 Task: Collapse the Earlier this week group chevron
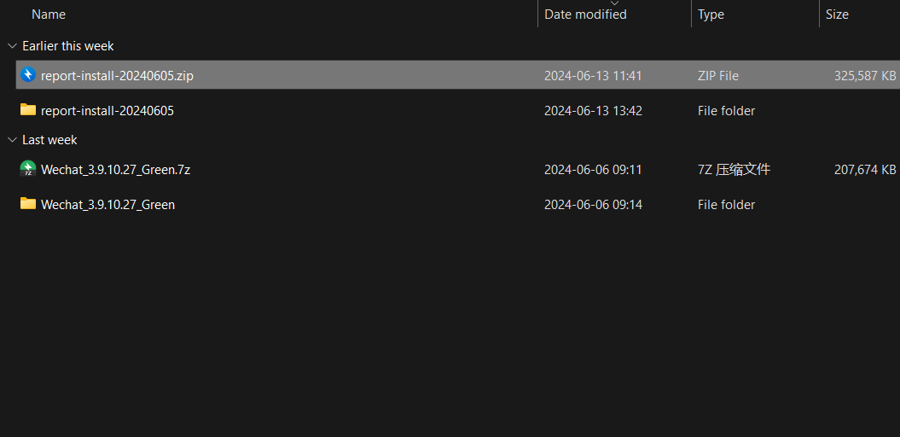click(x=11, y=46)
